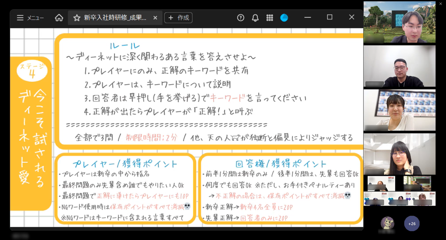The height and width of the screenshot is (240, 446).
Task: Star the 新卒入社時研修 document tab
Action: tap(77, 18)
